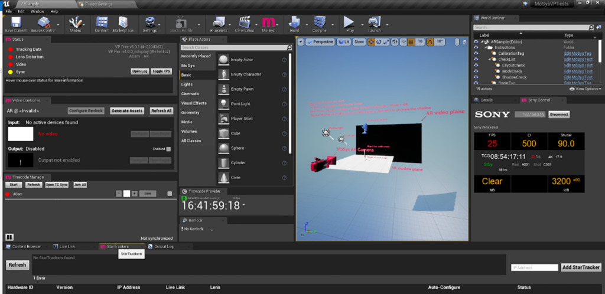605x294 pixels.
Task: Open the viewport Show menu
Action: click(x=359, y=42)
